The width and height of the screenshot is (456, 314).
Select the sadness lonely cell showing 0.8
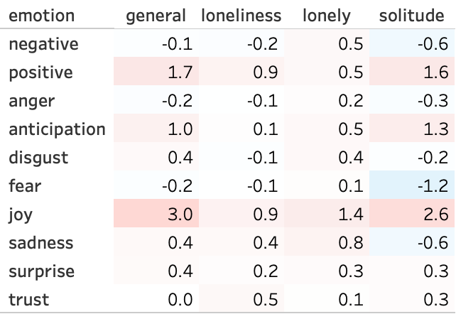click(345, 243)
